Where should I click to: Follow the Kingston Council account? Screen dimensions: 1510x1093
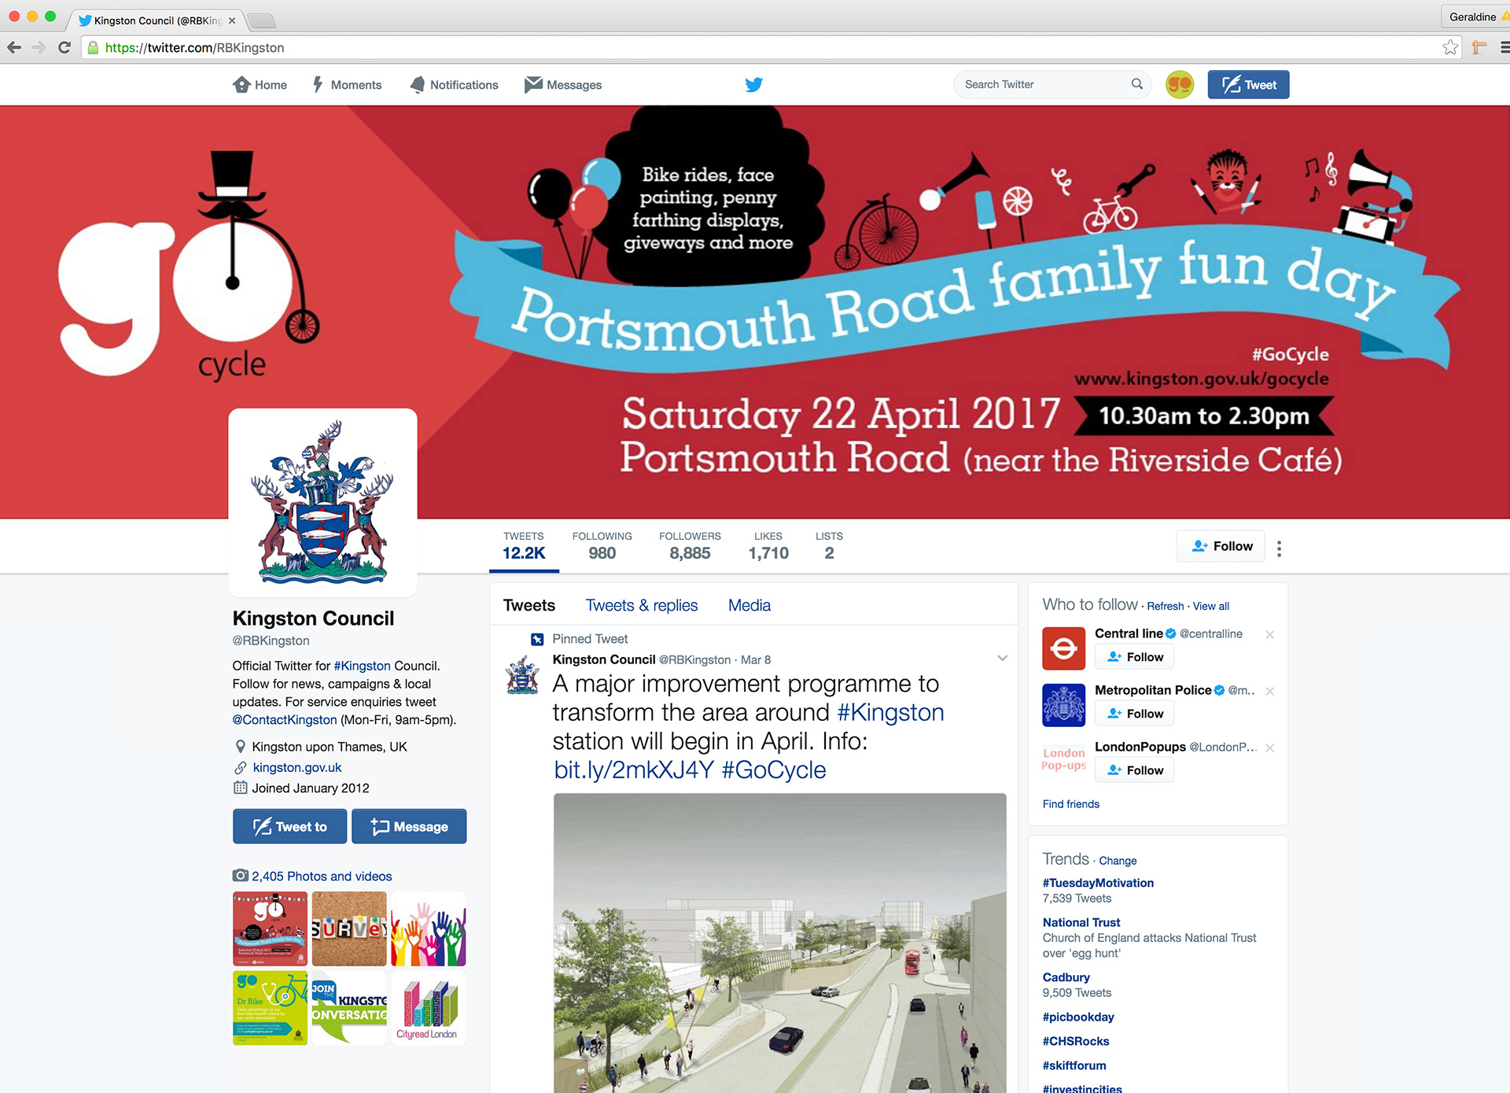pyautogui.click(x=1221, y=546)
